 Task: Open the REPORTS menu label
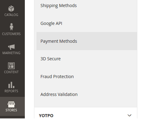click(x=11, y=91)
